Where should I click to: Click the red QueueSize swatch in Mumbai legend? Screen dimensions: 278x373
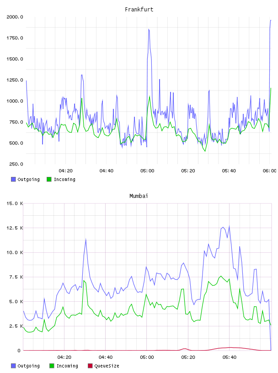(x=90, y=366)
